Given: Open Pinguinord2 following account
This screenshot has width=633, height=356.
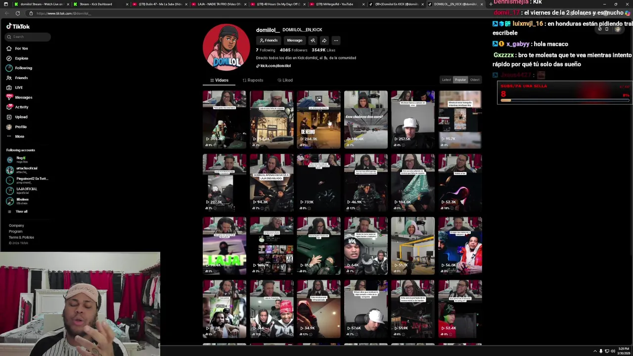Looking at the screenshot, I should point(27,180).
